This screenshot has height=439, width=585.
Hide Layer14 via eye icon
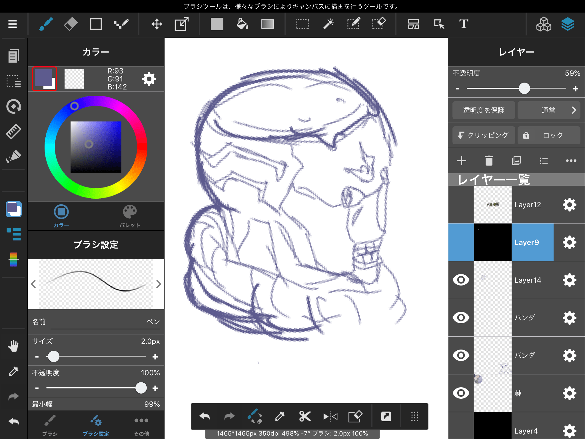pos(461,280)
